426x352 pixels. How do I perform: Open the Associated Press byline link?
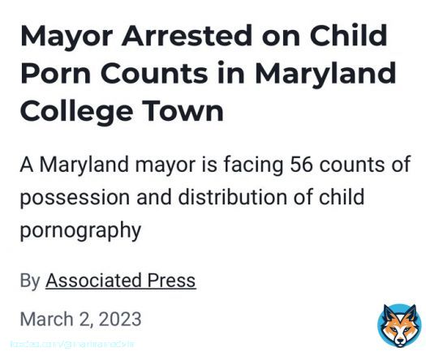tap(121, 281)
